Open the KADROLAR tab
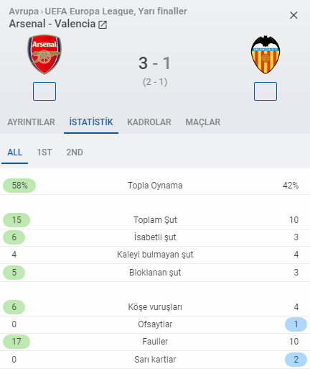 149,122
